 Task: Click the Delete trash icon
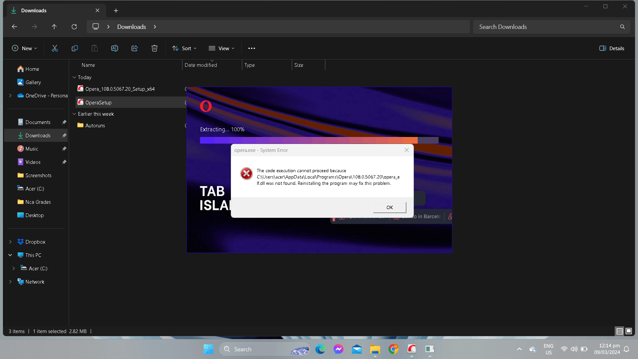point(155,49)
